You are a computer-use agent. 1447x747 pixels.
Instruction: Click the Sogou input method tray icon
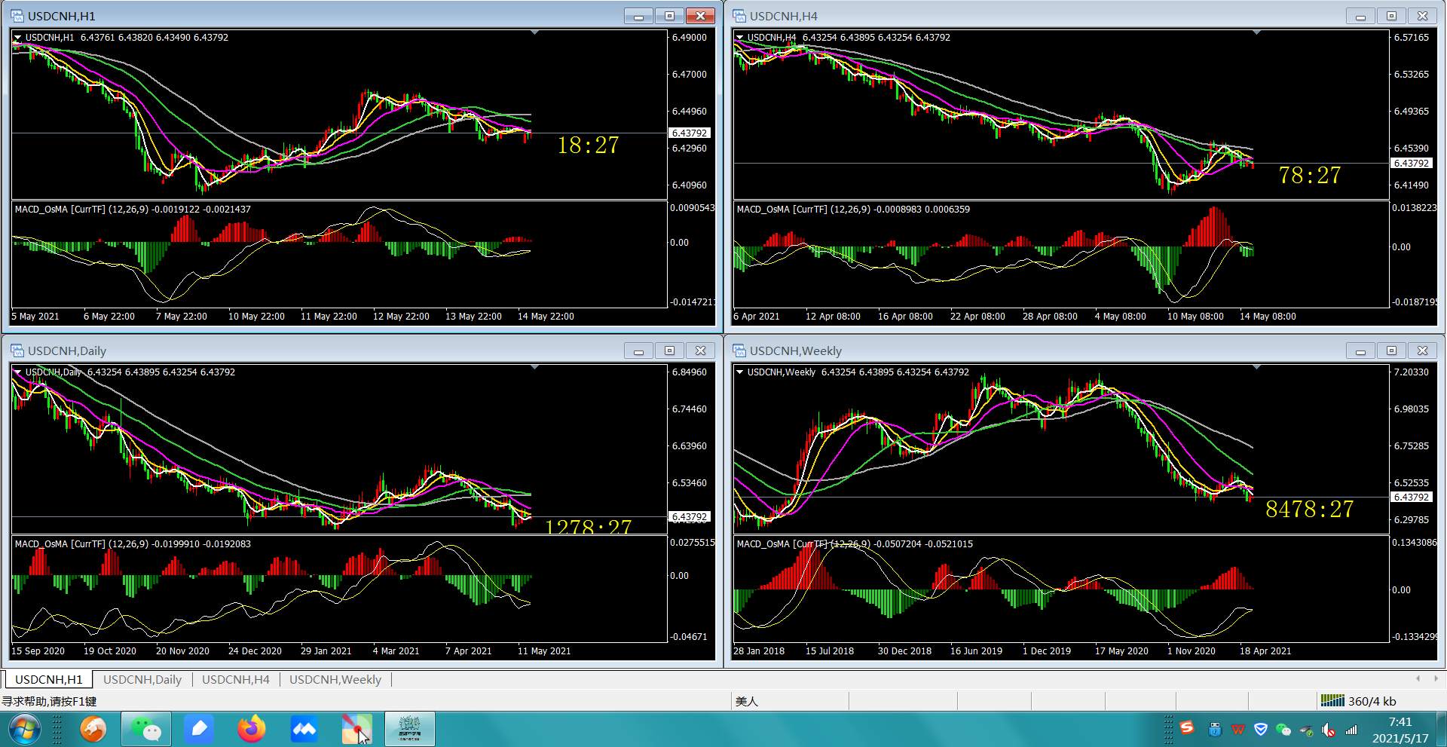[1187, 728]
